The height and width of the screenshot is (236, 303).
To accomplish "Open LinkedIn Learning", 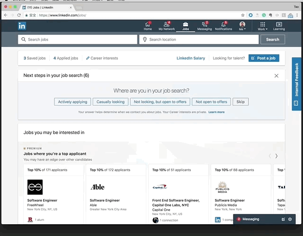I will tap(279, 26).
